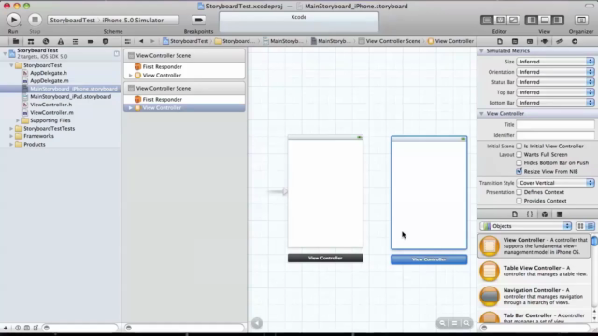
Task: Check Hides Bottom Bar on Push
Action: 520,162
